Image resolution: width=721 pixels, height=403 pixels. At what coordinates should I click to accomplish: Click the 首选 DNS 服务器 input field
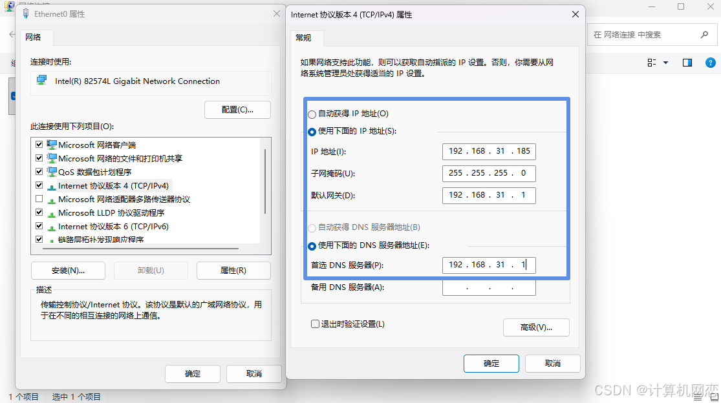click(x=489, y=265)
